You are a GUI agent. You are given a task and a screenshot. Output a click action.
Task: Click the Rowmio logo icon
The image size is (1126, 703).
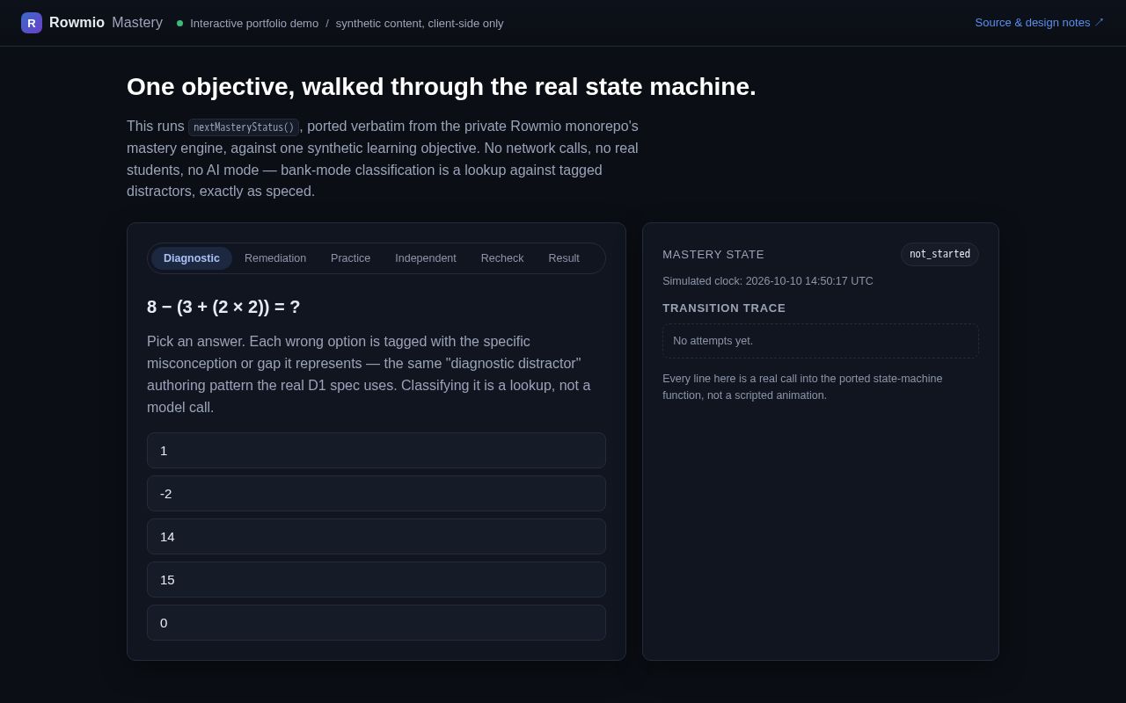[32, 23]
